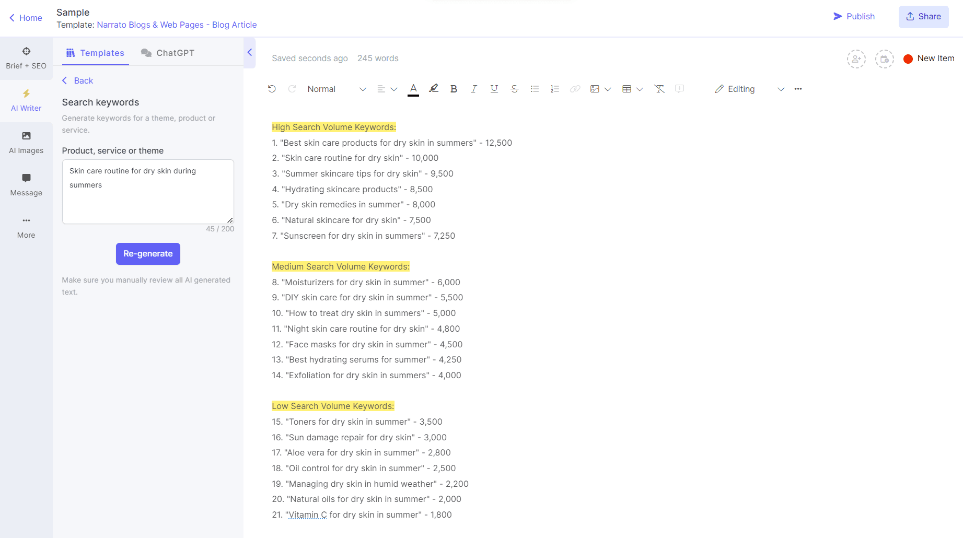Click the insert image icon
The height and width of the screenshot is (538, 963).
tap(595, 89)
